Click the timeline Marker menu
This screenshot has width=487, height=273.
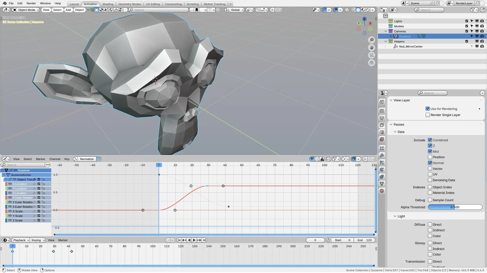click(x=63, y=240)
